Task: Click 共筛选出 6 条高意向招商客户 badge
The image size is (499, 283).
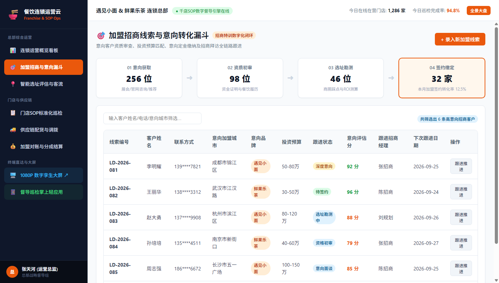Action: point(447,119)
